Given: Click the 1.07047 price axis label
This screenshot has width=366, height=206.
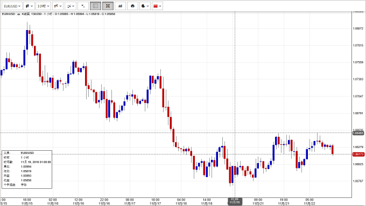Looking at the screenshot, I should (x=358, y=96).
